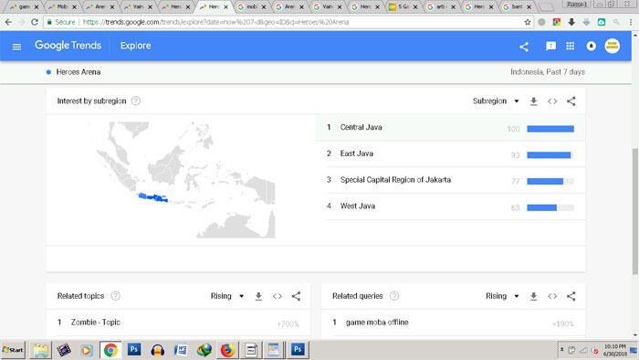Switch to the 'arti' Google tab
The height and width of the screenshot is (360, 639).
click(440, 7)
